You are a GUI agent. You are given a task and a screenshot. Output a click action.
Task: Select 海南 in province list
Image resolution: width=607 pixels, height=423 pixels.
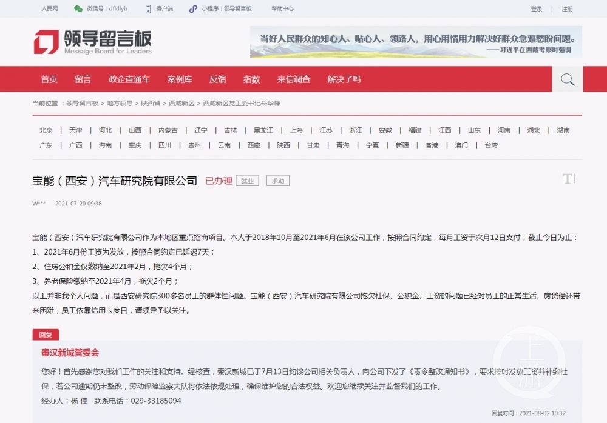105,145
